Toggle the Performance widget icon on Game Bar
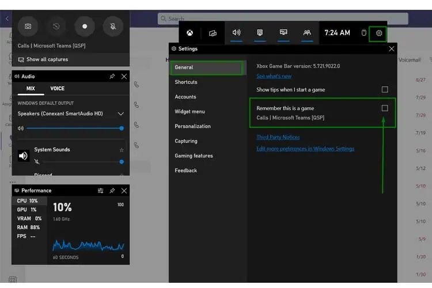The height and width of the screenshot is (288, 432). [283, 33]
